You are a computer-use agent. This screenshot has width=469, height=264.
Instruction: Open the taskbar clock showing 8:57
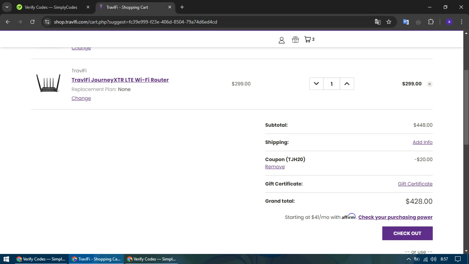444,259
